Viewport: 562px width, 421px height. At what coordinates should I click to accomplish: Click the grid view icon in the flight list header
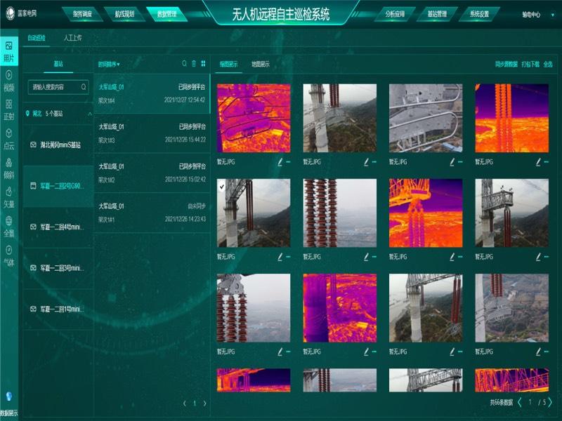[x=203, y=64]
